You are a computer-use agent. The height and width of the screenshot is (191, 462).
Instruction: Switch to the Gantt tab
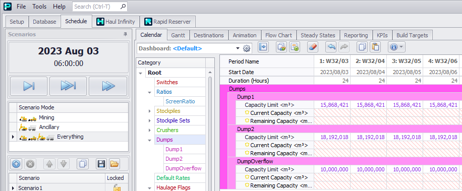point(178,35)
